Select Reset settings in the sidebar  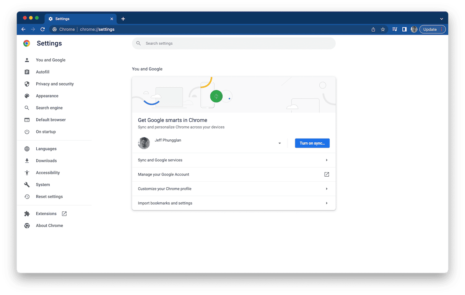49,197
